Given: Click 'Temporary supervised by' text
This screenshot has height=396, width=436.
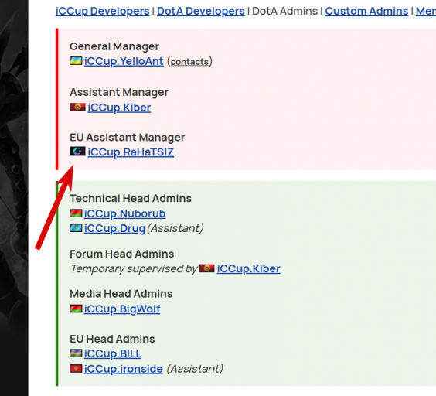Looking at the screenshot, I should click(134, 269).
